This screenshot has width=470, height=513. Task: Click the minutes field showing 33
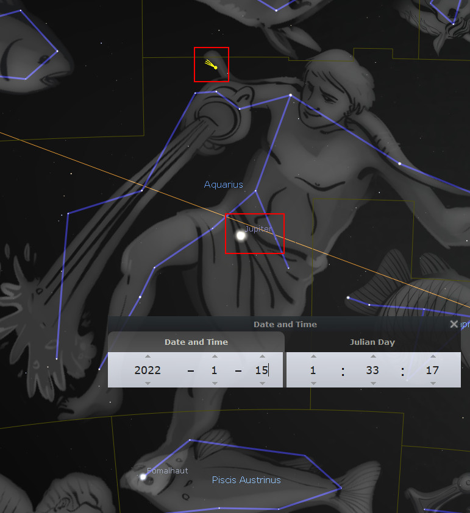(372, 370)
